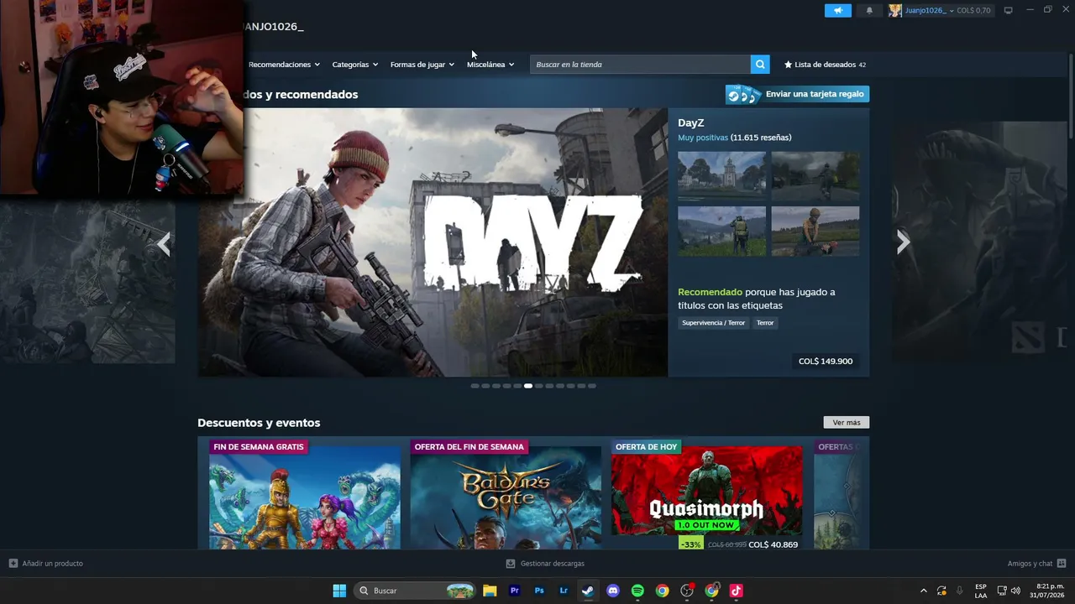Image resolution: width=1075 pixels, height=604 pixels.
Task: Click the gift card icon
Action: coord(743,95)
